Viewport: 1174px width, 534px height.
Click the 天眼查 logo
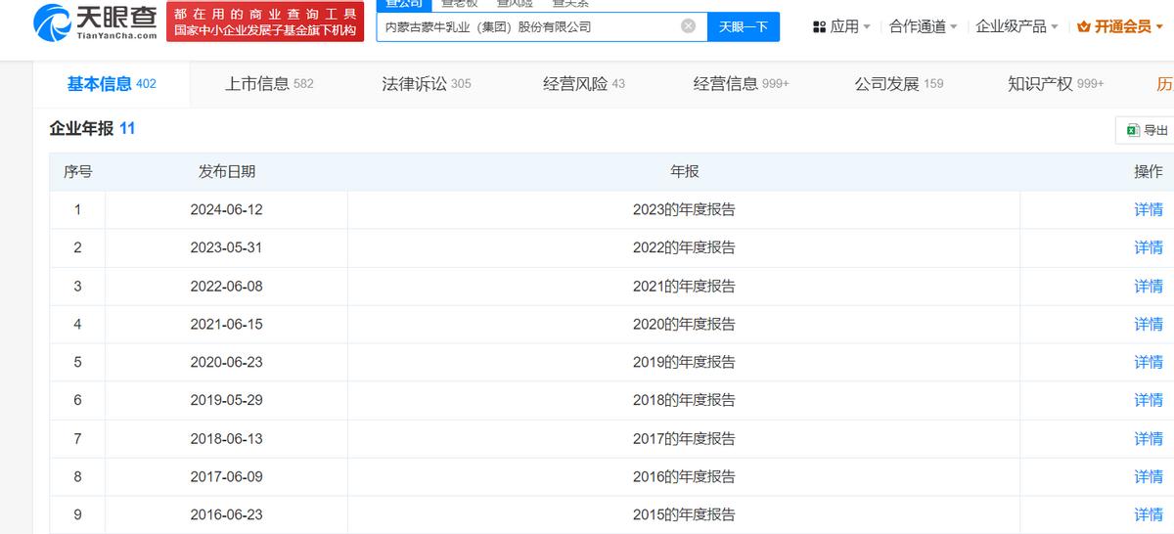[x=94, y=22]
